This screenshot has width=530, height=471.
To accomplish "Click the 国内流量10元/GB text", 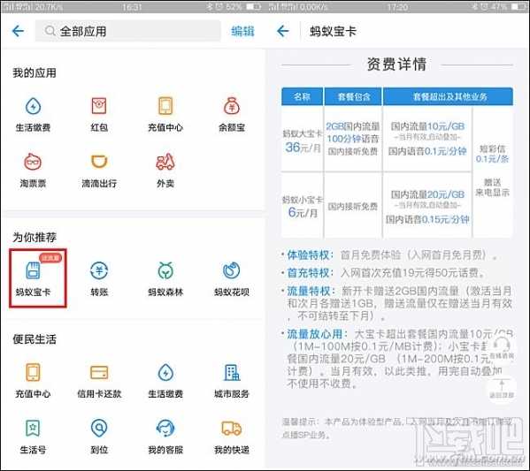I will [427, 126].
